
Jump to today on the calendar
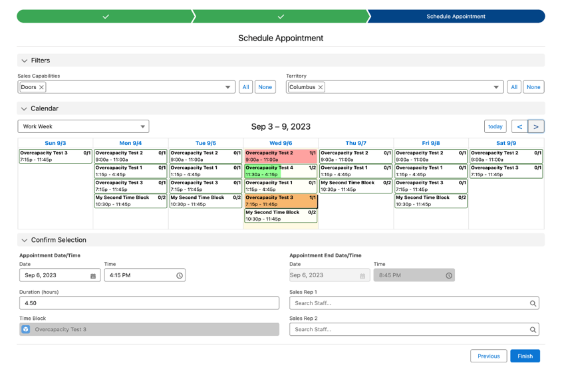click(x=495, y=126)
